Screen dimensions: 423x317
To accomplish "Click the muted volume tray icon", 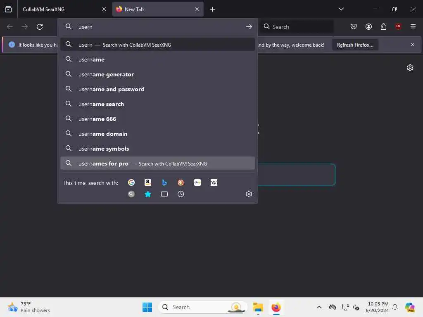I will click(356, 307).
